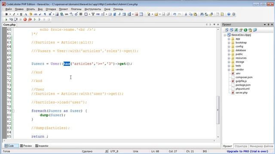Image resolution: width=275 pixels, height=154 pixels.
Task: Apply Italic formatting from the toolbar
Action: tap(14, 14)
